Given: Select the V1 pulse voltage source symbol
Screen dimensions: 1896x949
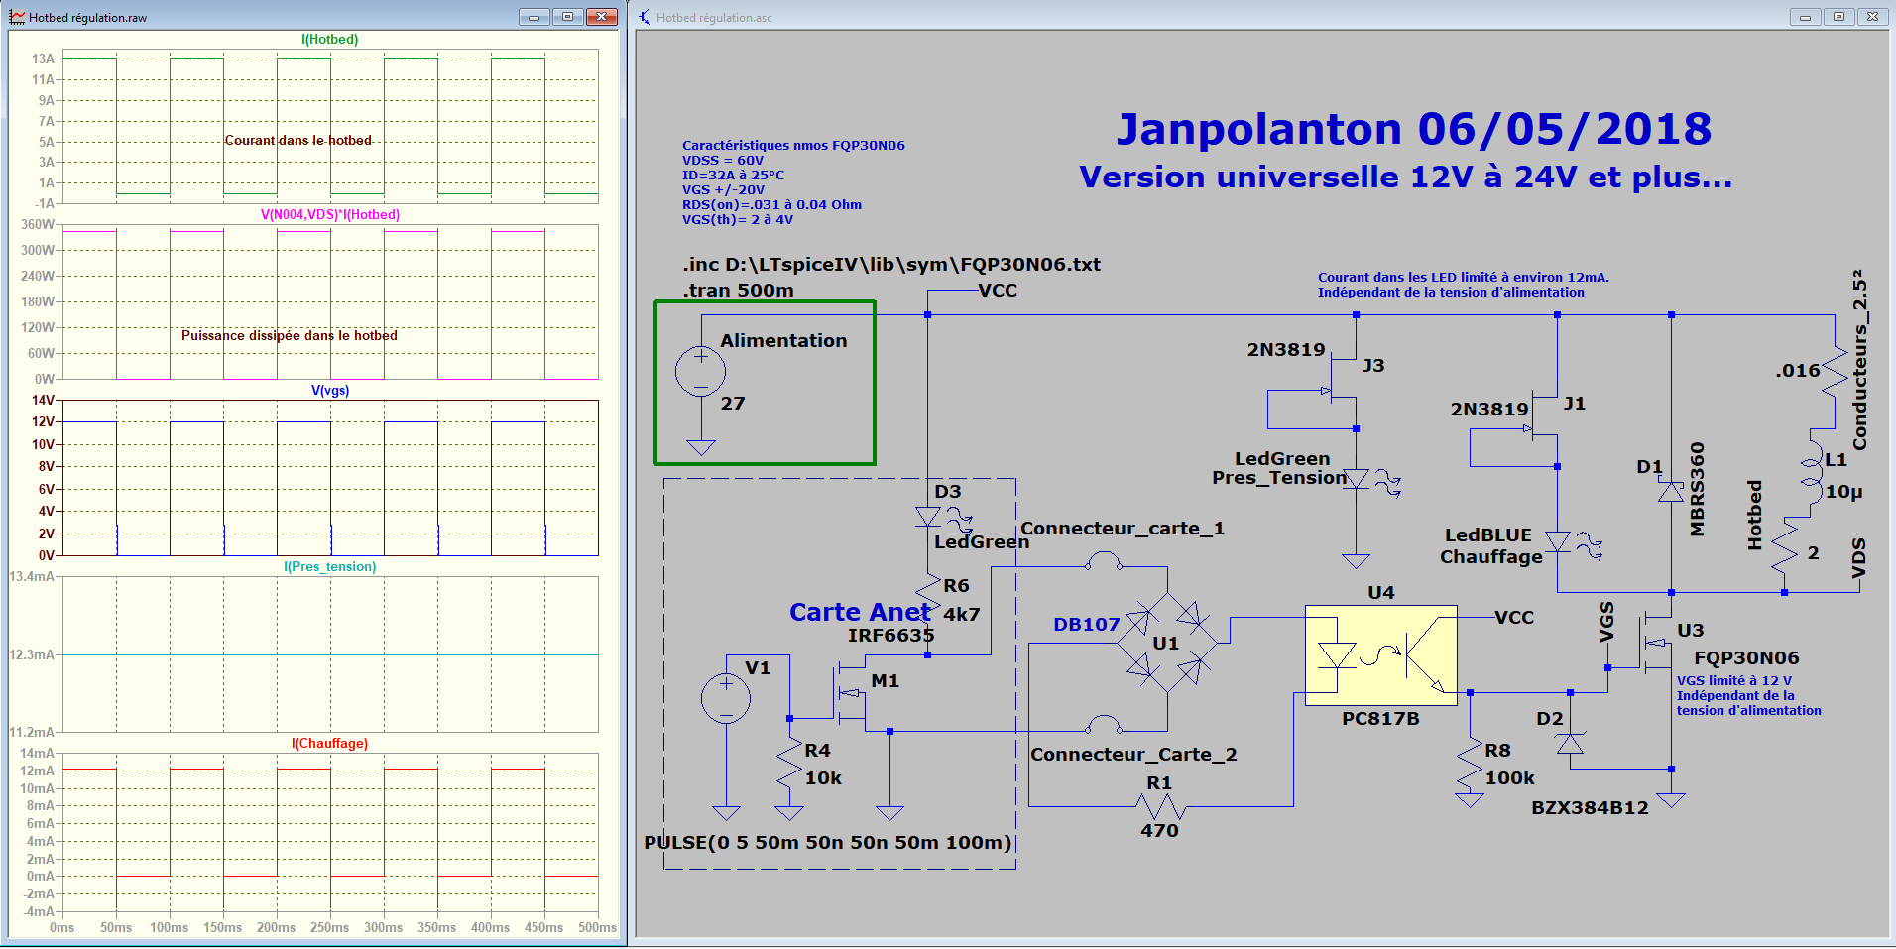Looking at the screenshot, I should pyautogui.click(x=726, y=698).
